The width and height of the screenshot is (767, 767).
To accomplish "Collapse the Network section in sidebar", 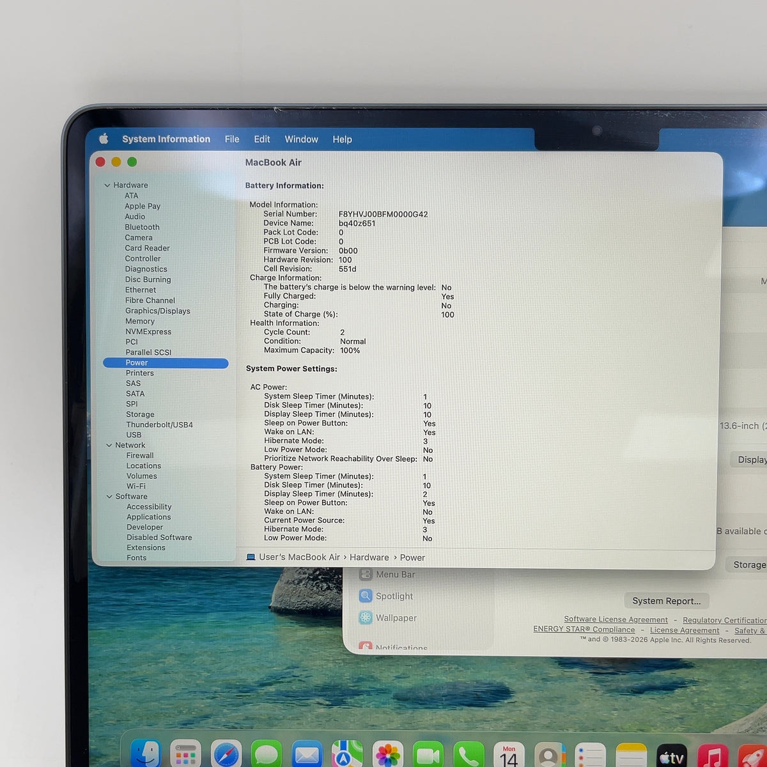I will [109, 445].
